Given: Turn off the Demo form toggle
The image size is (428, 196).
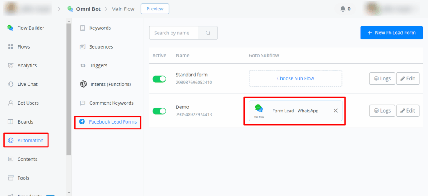Looking at the screenshot, I should pos(159,111).
